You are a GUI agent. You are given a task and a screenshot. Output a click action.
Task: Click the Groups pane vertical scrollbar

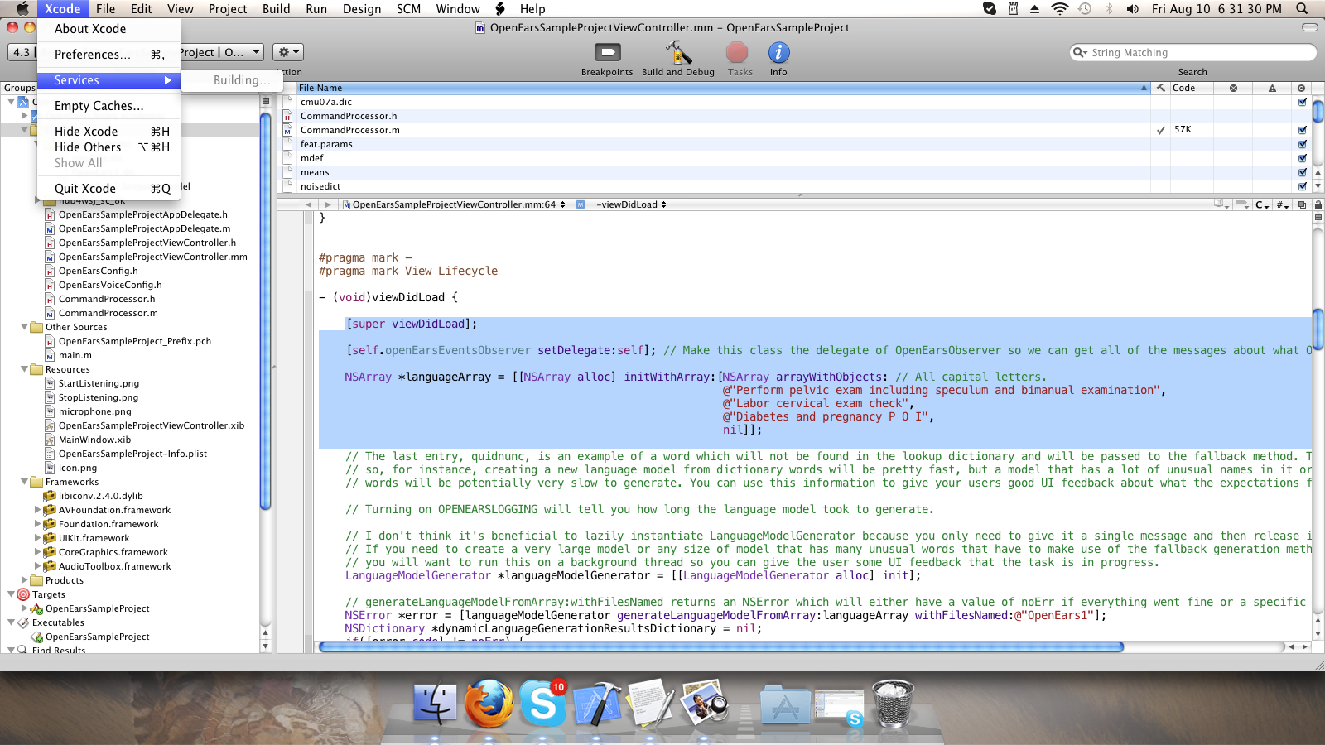tap(266, 310)
